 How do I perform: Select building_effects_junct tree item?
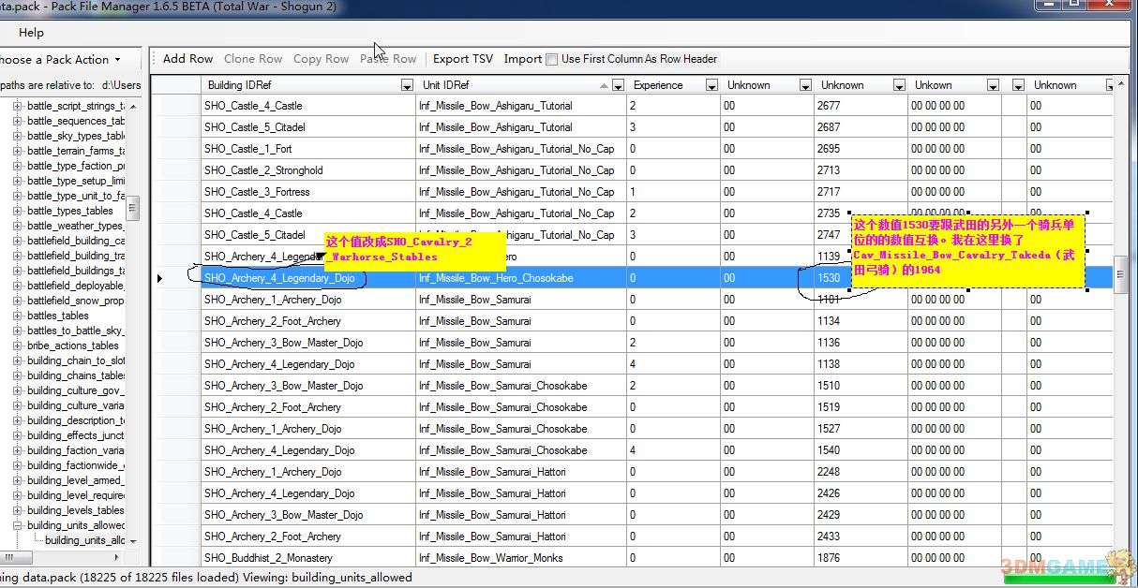tap(76, 435)
